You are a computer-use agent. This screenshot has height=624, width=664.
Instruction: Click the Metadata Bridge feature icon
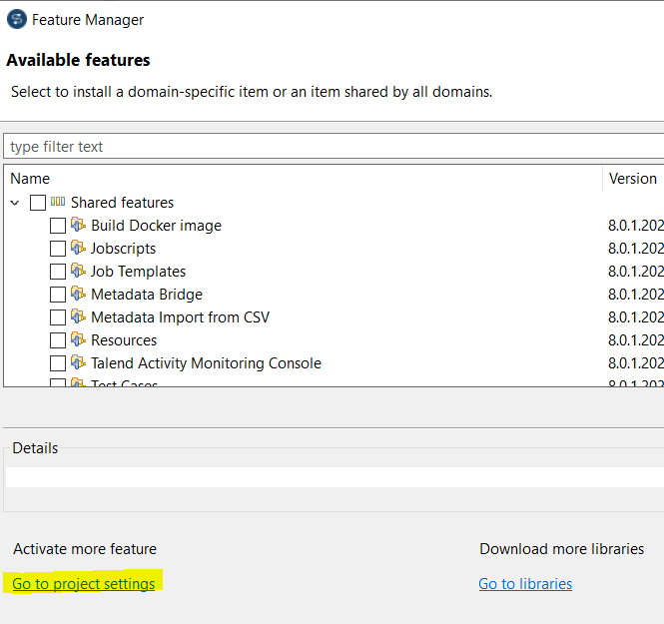(78, 294)
